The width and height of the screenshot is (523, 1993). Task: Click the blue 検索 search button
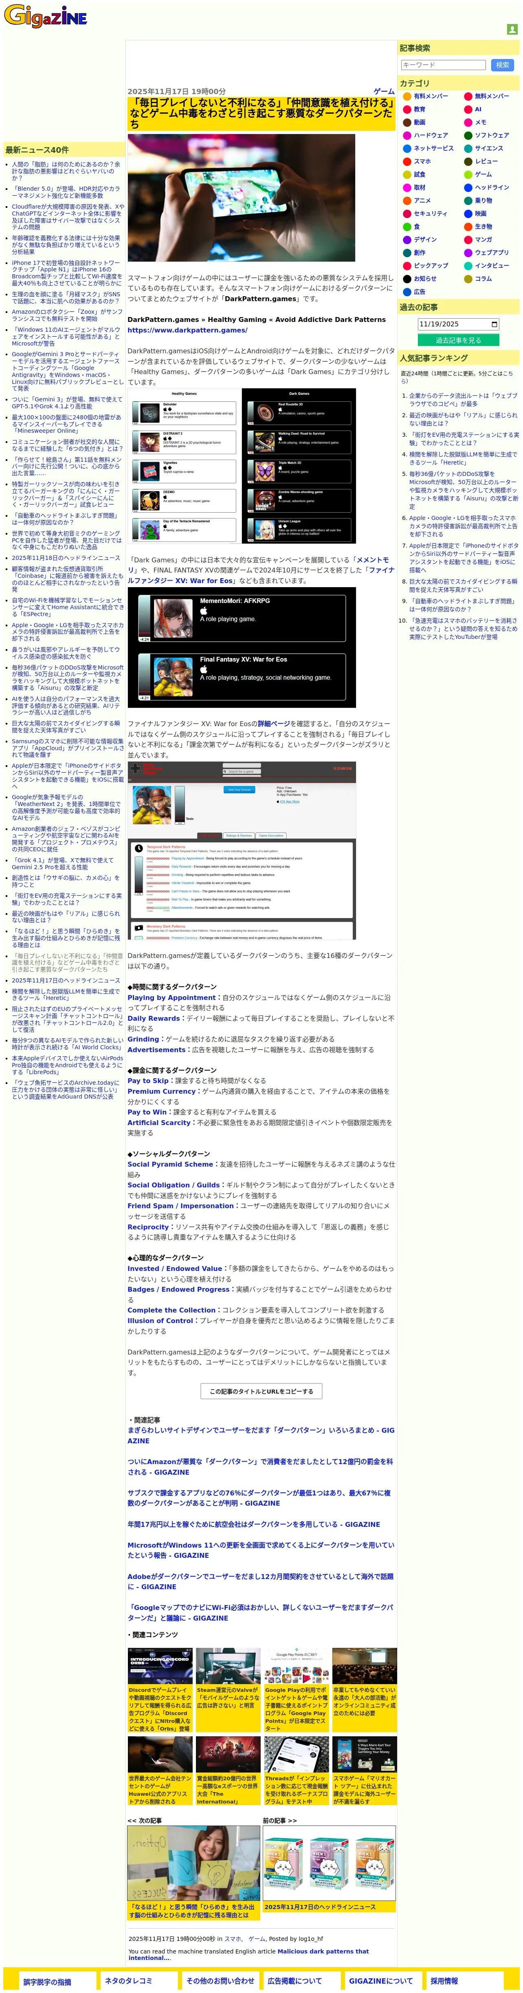coord(502,65)
